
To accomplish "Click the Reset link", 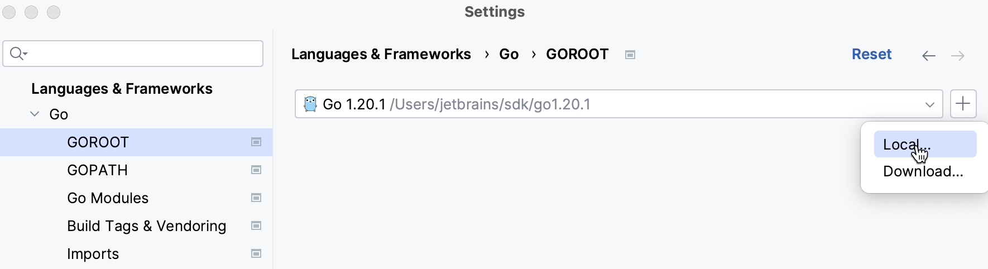I will click(871, 54).
